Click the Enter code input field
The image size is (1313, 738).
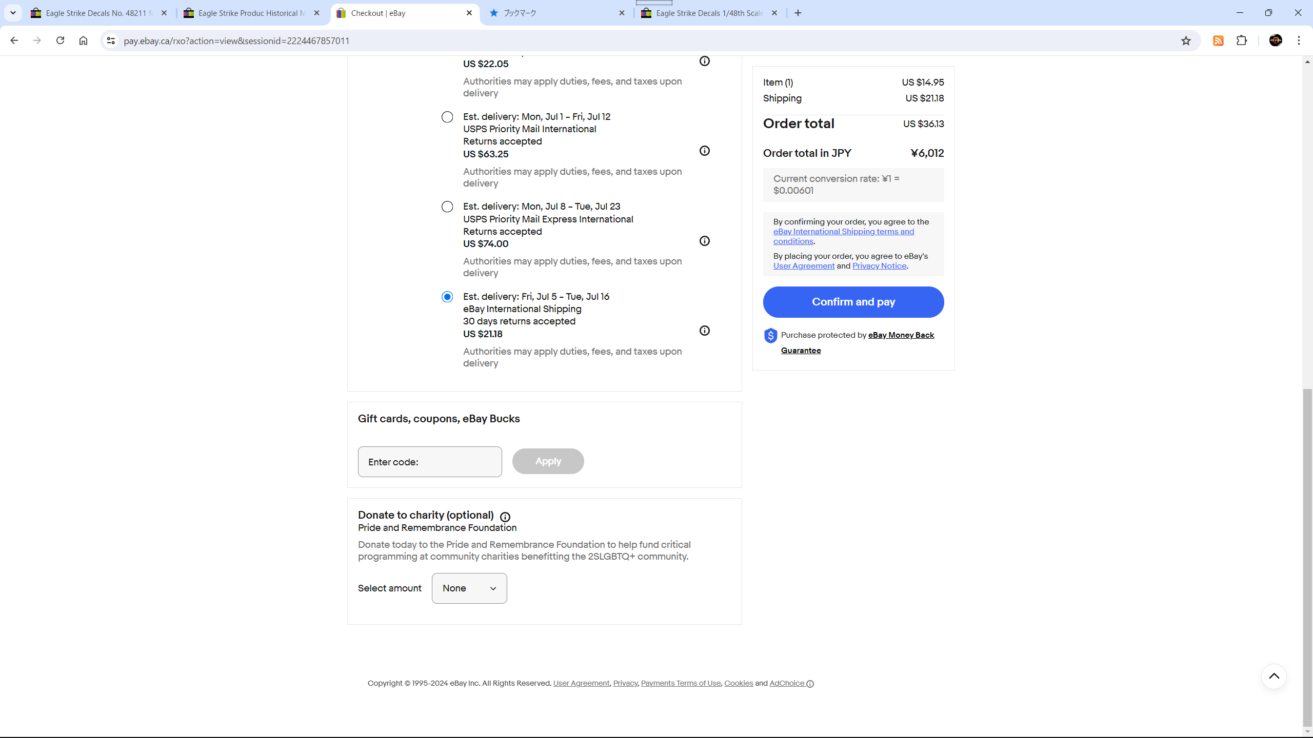click(430, 462)
